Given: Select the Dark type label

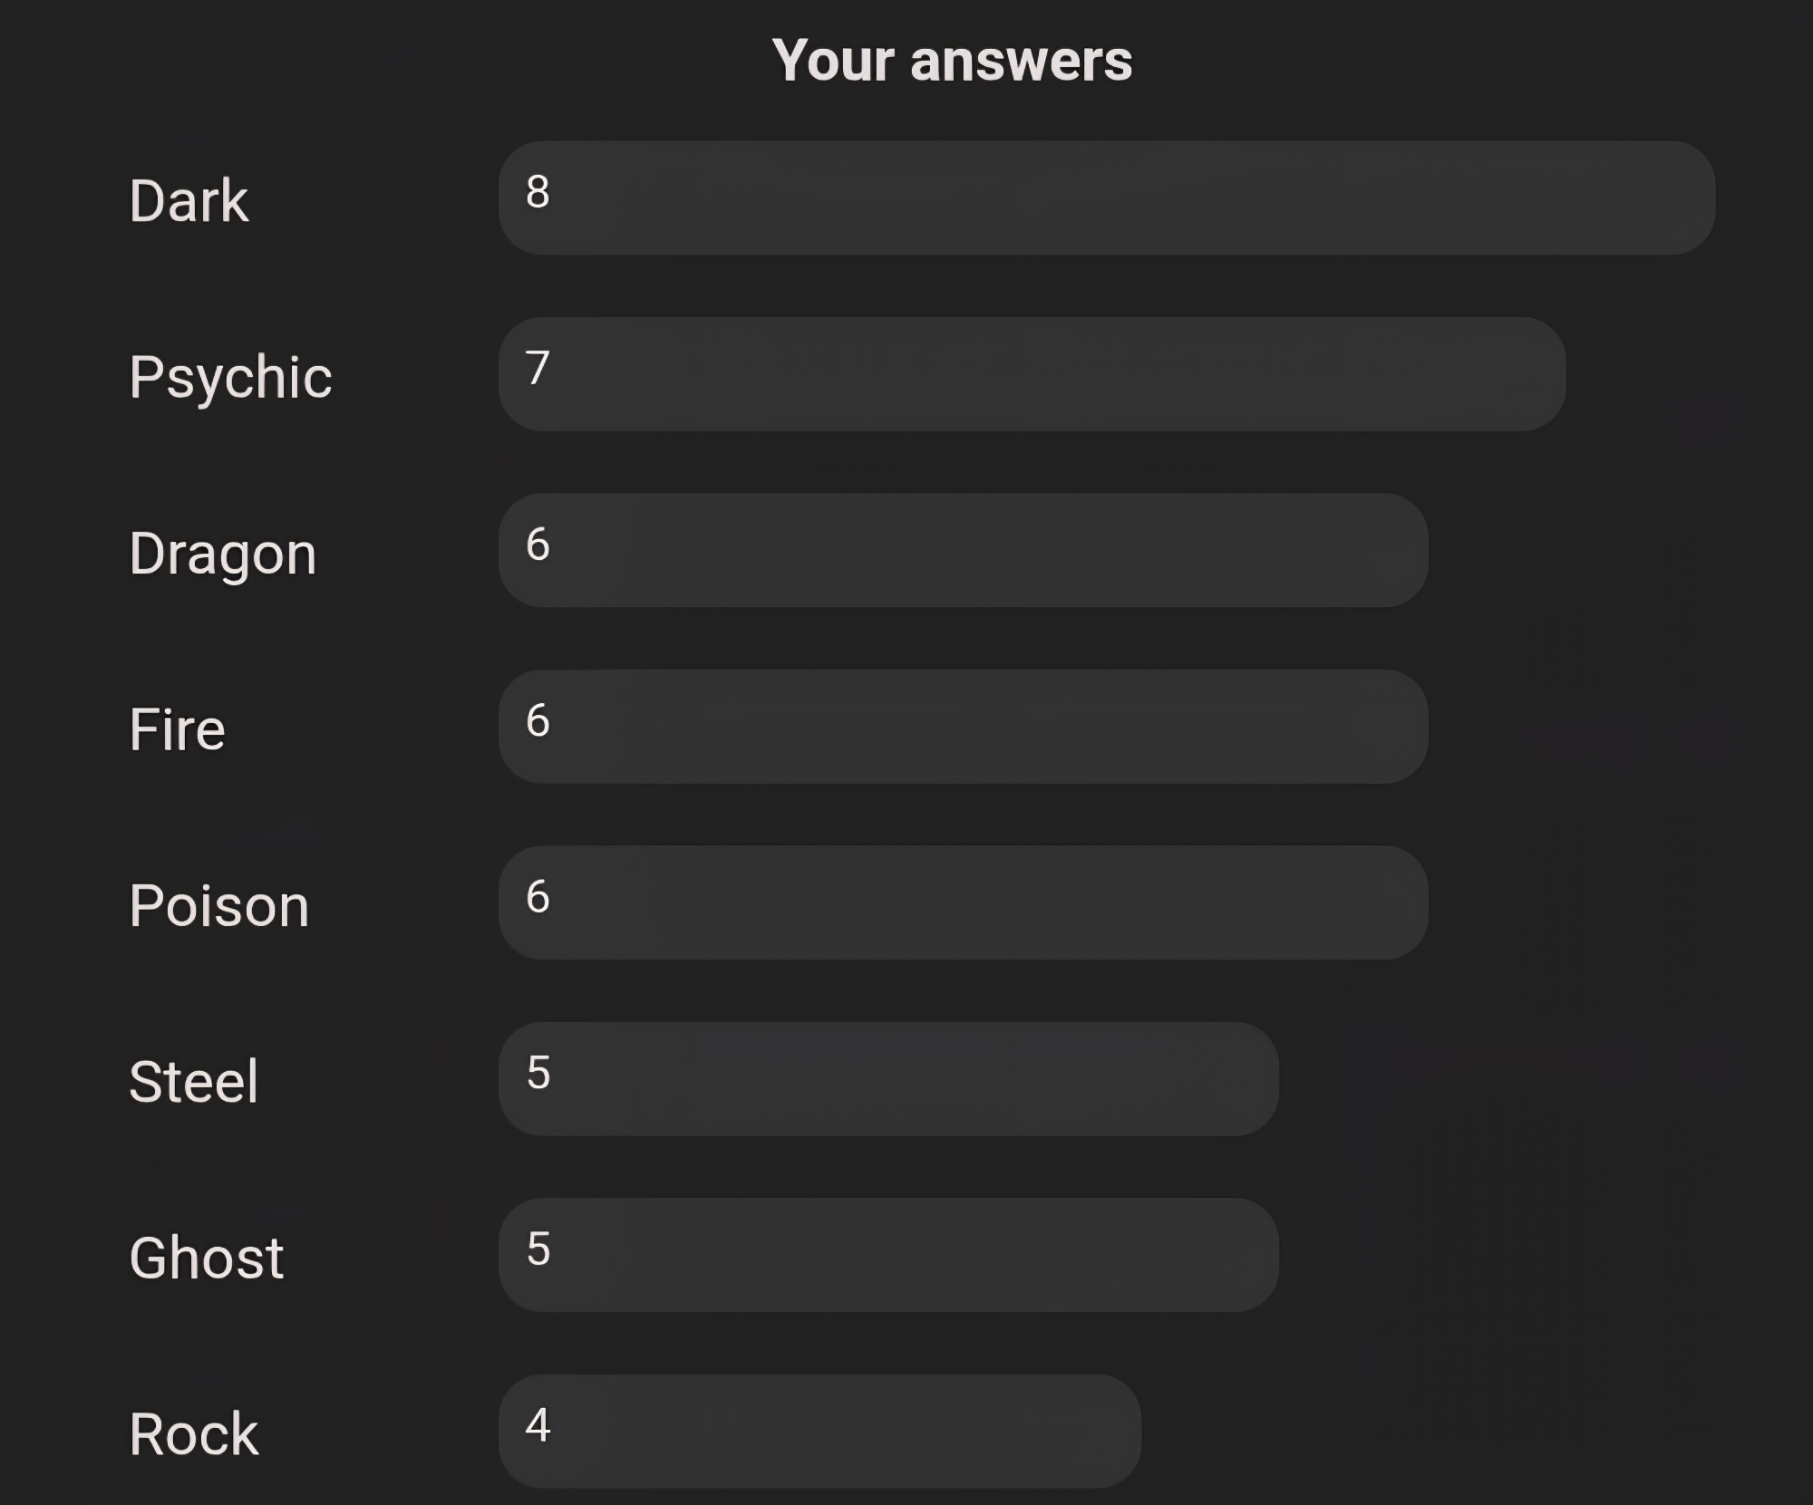Looking at the screenshot, I should click(x=189, y=200).
